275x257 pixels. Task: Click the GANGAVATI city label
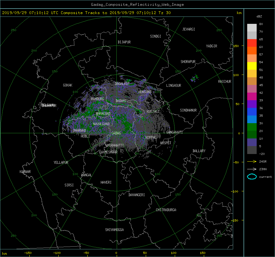click(x=174, y=132)
